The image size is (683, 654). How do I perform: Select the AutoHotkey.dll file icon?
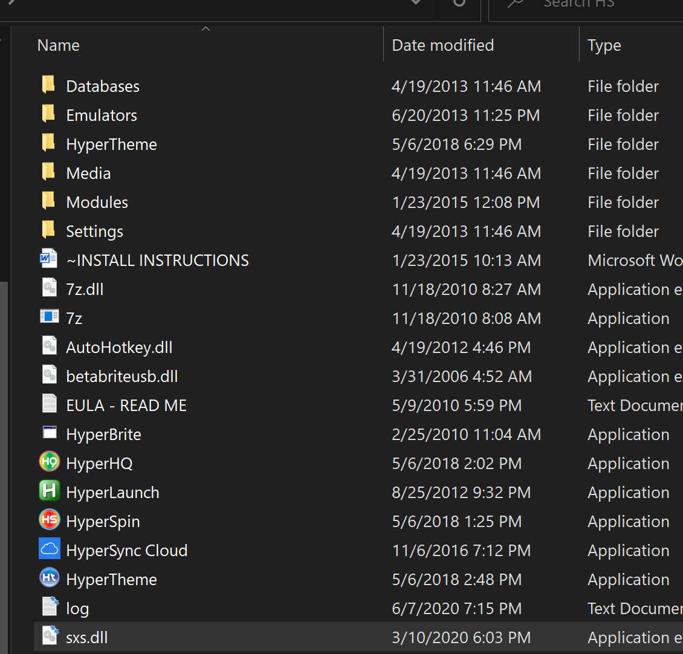[49, 346]
